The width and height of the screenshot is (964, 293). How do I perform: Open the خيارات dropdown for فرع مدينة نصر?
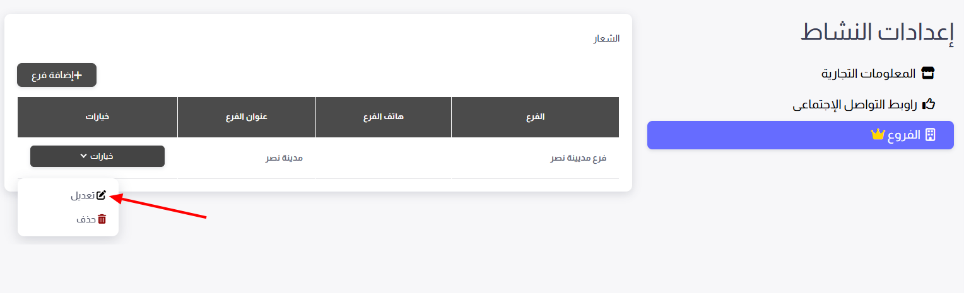click(97, 156)
